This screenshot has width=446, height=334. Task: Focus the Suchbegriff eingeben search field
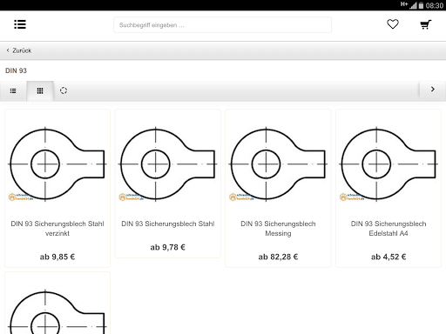click(222, 25)
